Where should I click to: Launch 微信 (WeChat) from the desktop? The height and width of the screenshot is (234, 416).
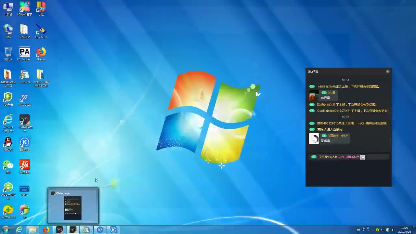click(x=8, y=166)
